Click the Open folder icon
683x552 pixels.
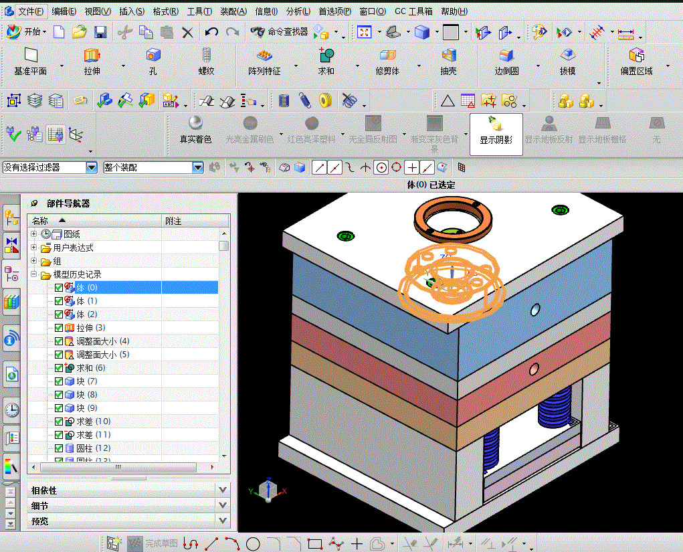pyautogui.click(x=80, y=32)
